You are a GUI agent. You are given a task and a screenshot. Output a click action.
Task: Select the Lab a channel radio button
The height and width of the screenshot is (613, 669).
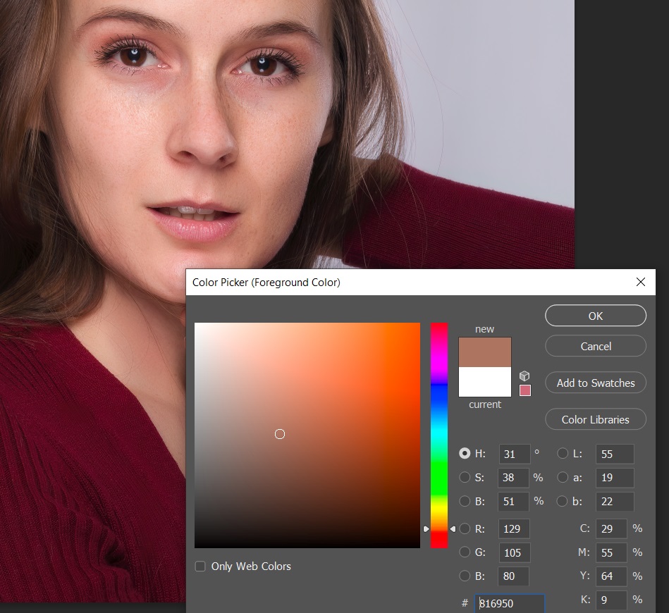pos(563,478)
